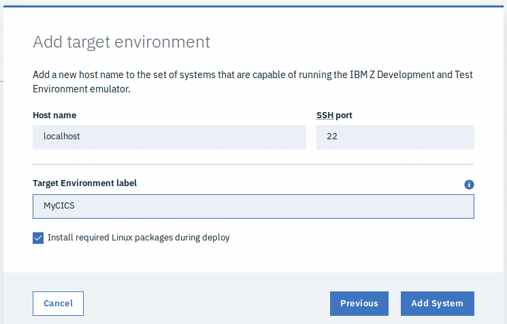Click the Target Environment label field containing MyCICS
The width and height of the screenshot is (507, 324).
tap(253, 206)
